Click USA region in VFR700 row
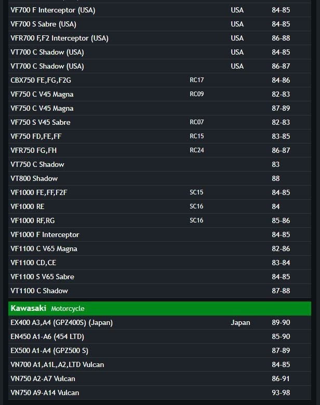The width and height of the screenshot is (320, 405). coord(237,38)
